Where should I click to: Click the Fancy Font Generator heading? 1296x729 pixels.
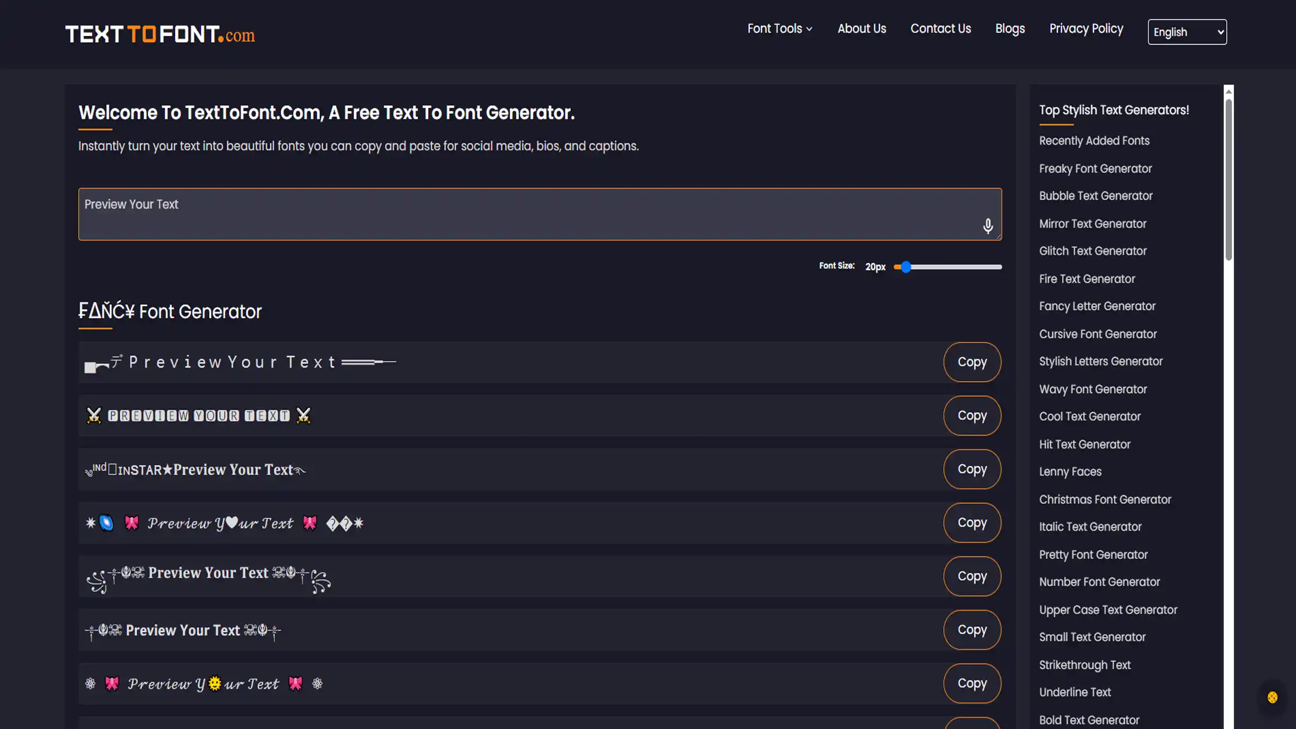coord(170,311)
